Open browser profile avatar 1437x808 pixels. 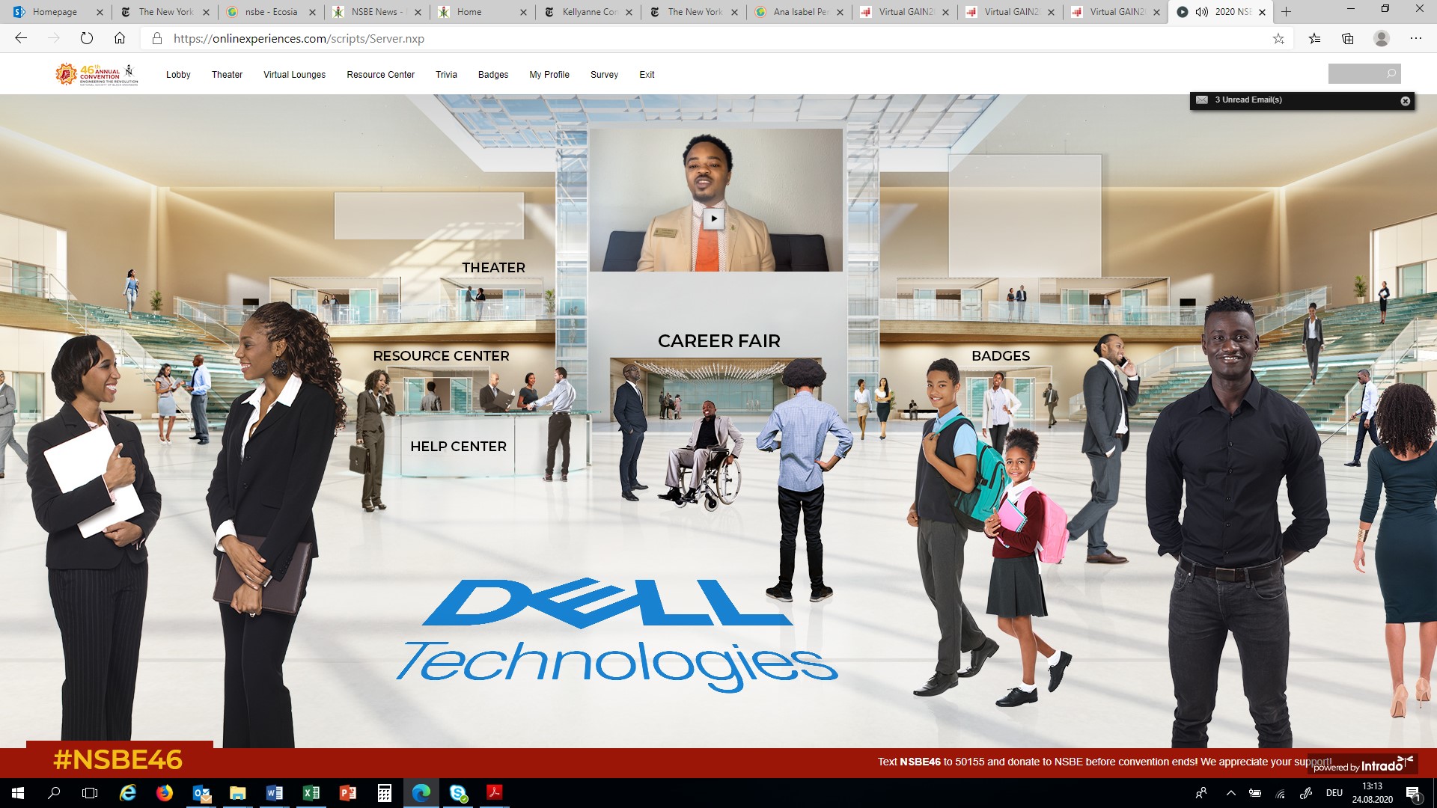click(1382, 38)
